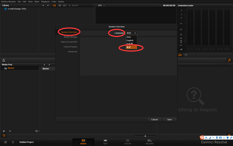Viewport: 233px width, 146px height.
Task: Click the Untitled Project name
Action: click(x=26, y=142)
